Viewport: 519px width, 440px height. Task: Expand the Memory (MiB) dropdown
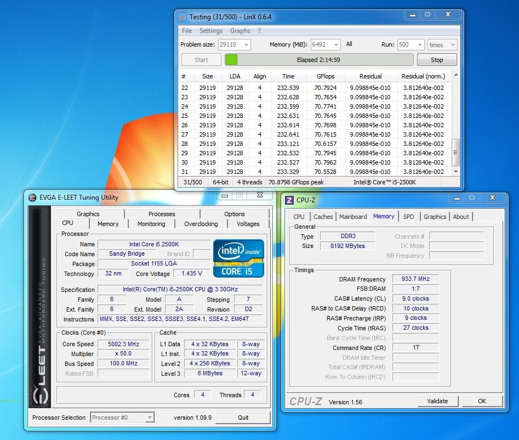336,45
